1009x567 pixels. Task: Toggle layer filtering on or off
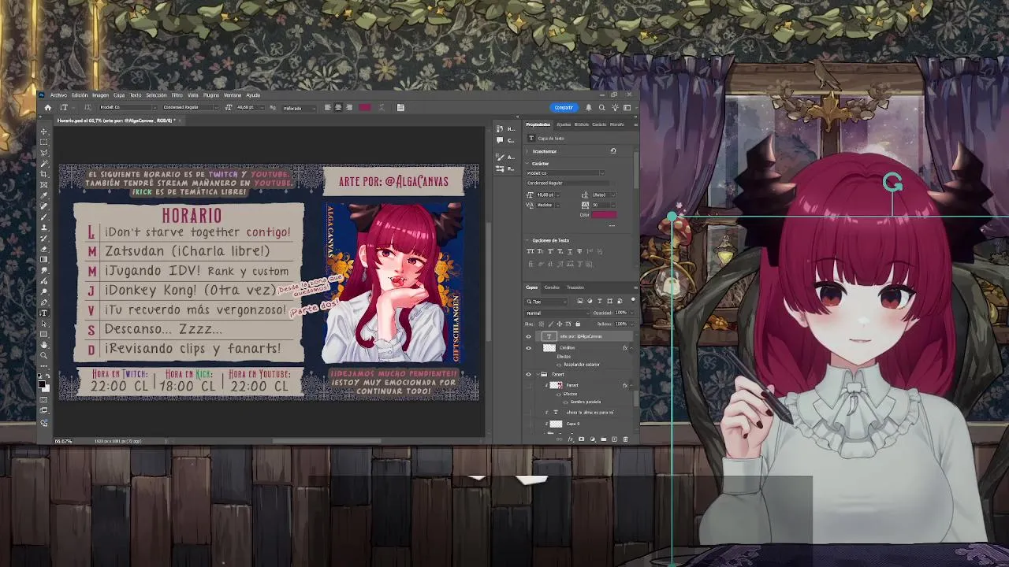click(633, 300)
